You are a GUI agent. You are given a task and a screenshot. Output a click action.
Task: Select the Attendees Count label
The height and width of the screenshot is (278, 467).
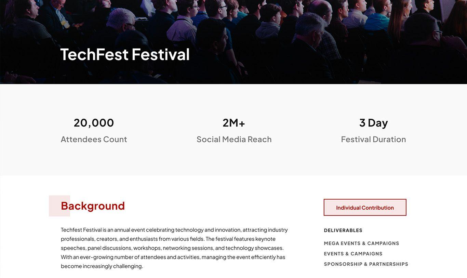coord(94,139)
